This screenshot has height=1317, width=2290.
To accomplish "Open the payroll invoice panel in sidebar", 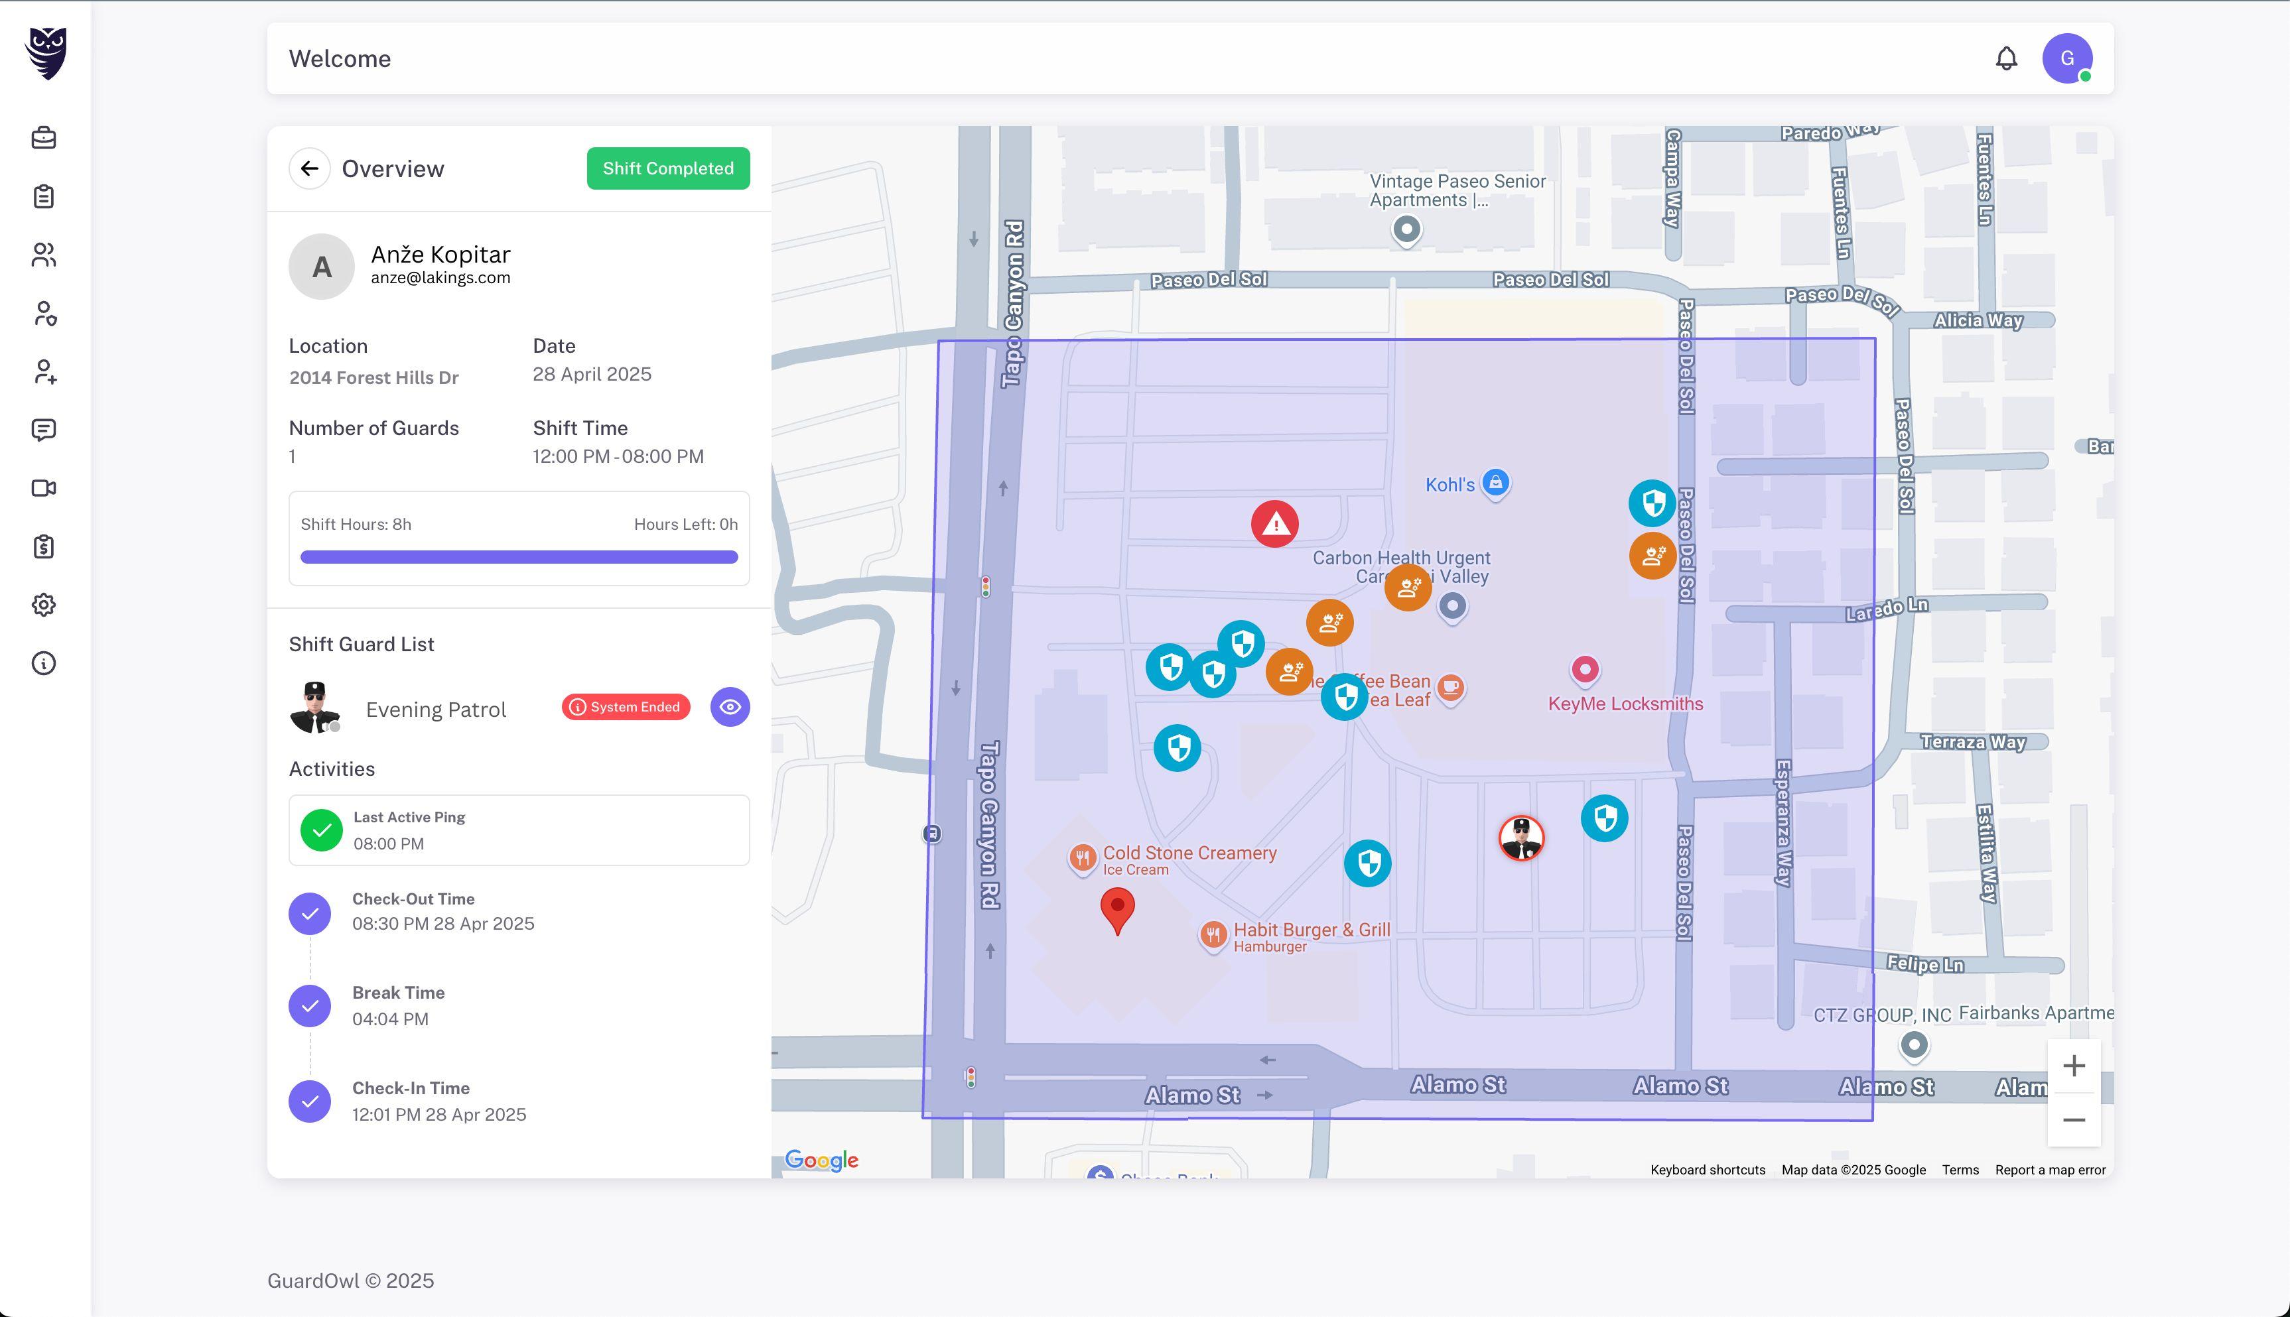I will (x=44, y=546).
